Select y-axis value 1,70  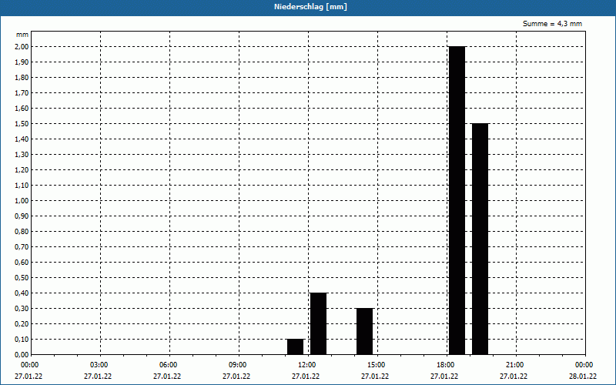coord(22,93)
